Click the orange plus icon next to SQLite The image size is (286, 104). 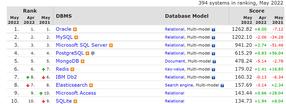click(x=75, y=101)
